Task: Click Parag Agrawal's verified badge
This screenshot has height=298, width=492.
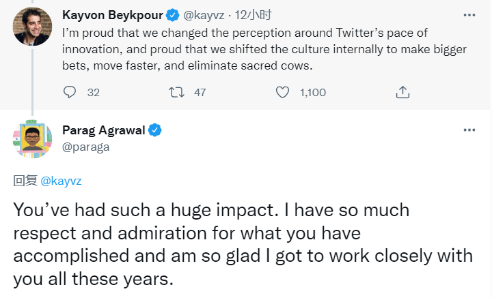Action: (156, 130)
